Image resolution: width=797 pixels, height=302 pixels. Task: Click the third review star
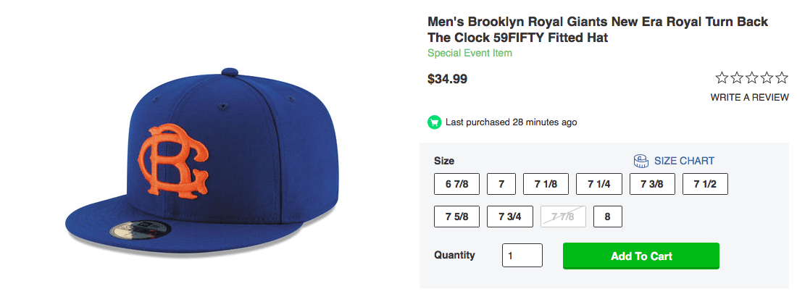[752, 78]
